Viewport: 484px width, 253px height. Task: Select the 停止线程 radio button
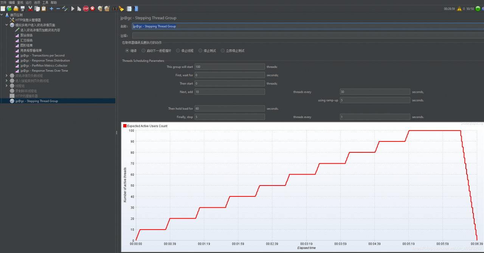click(178, 51)
